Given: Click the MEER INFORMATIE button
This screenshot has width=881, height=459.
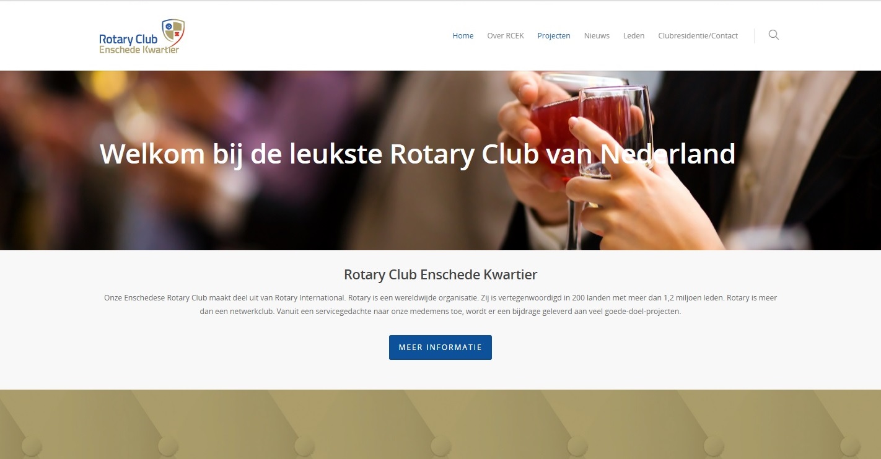Looking at the screenshot, I should pos(440,348).
